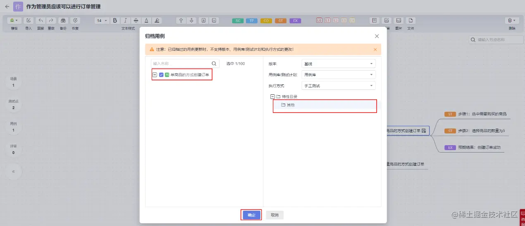Click the 取消 cancel button

pos(274,215)
